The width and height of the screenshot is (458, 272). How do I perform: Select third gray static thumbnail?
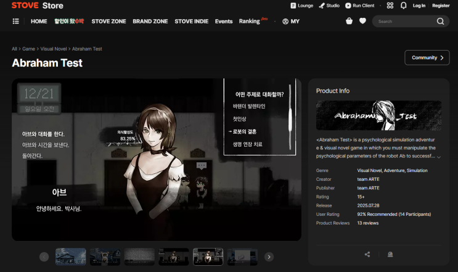(x=139, y=257)
